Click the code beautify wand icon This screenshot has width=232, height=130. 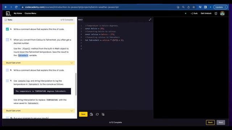pyautogui.click(x=103, y=114)
